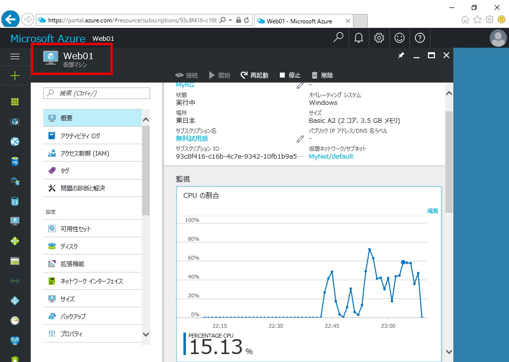Viewport: 509px width, 362px height.
Task: Click menu list scroll-down arrow
Action: 146,335
